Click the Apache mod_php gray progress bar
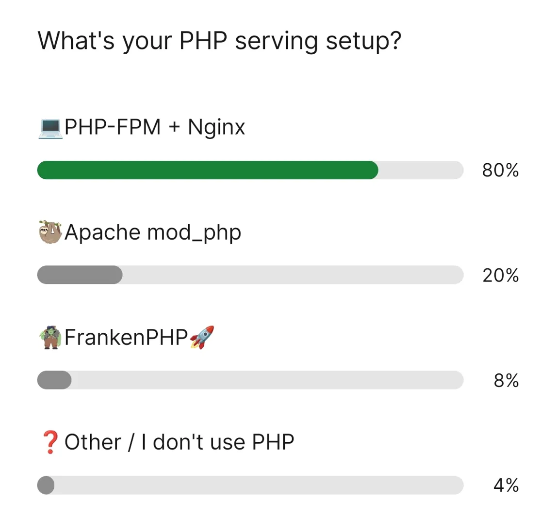The image size is (557, 513). [80, 275]
